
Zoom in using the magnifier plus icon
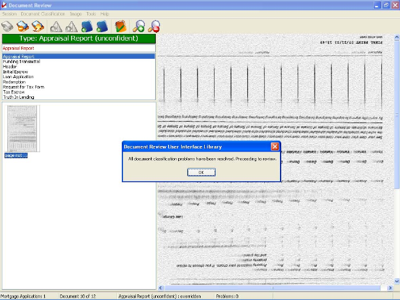coord(139,26)
